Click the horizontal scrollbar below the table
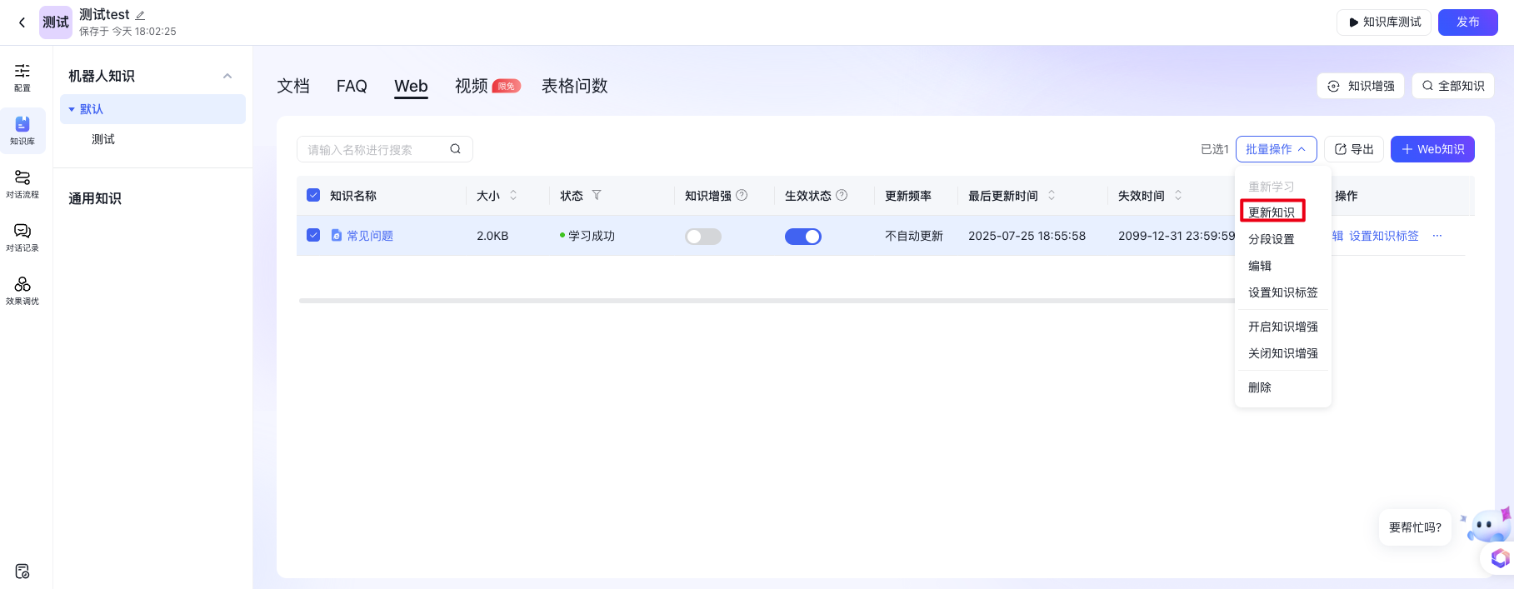The width and height of the screenshot is (1514, 589). pyautogui.click(x=750, y=301)
